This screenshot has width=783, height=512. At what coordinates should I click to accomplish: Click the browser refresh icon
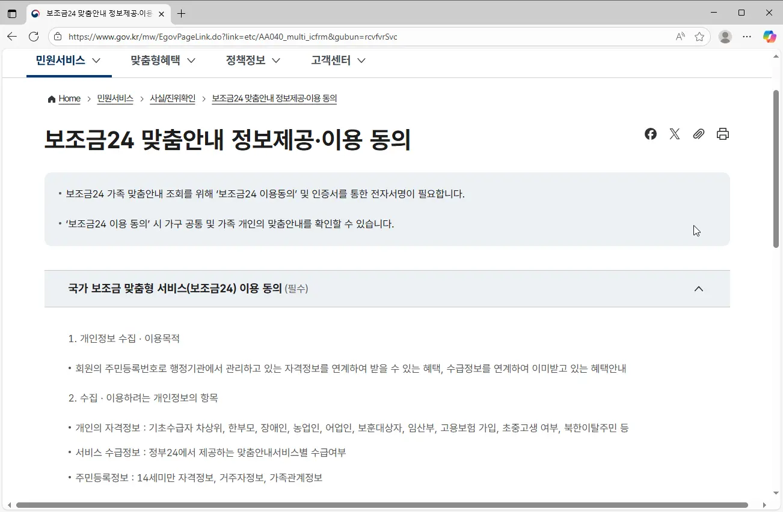(34, 37)
